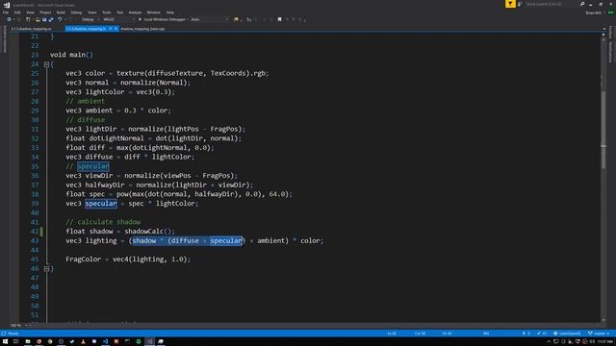This screenshot has width=616, height=346.
Task: Open the File menu
Action: point(6,12)
